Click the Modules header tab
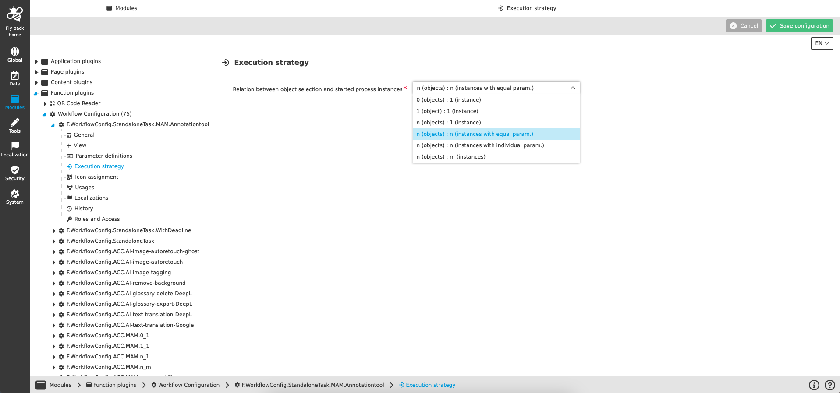The height and width of the screenshot is (393, 840). click(122, 8)
